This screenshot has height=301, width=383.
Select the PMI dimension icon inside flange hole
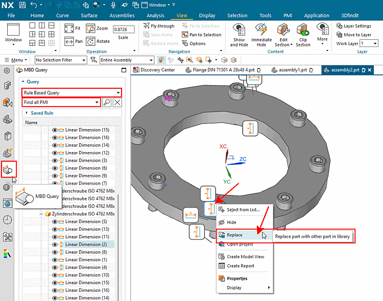point(250,128)
